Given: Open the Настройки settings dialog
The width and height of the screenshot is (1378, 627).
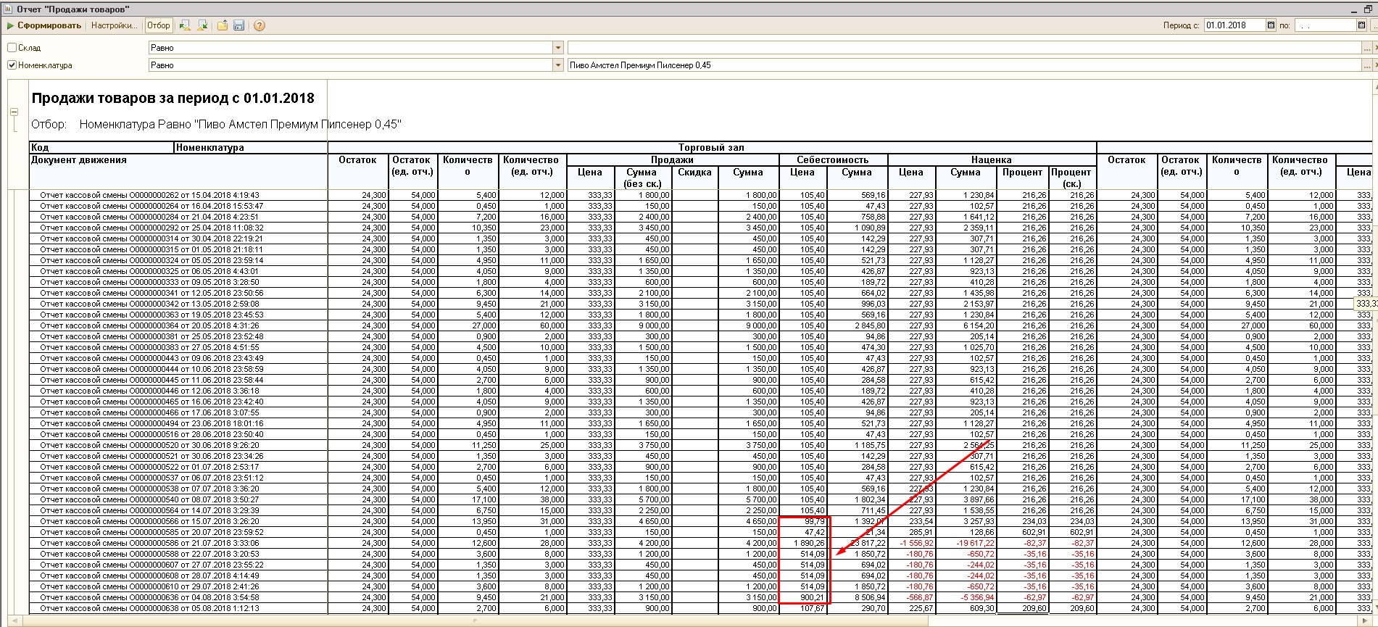Looking at the screenshot, I should tap(114, 25).
